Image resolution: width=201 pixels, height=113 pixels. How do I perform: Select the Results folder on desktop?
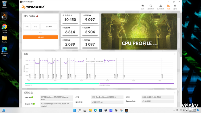click(x=4, y=39)
